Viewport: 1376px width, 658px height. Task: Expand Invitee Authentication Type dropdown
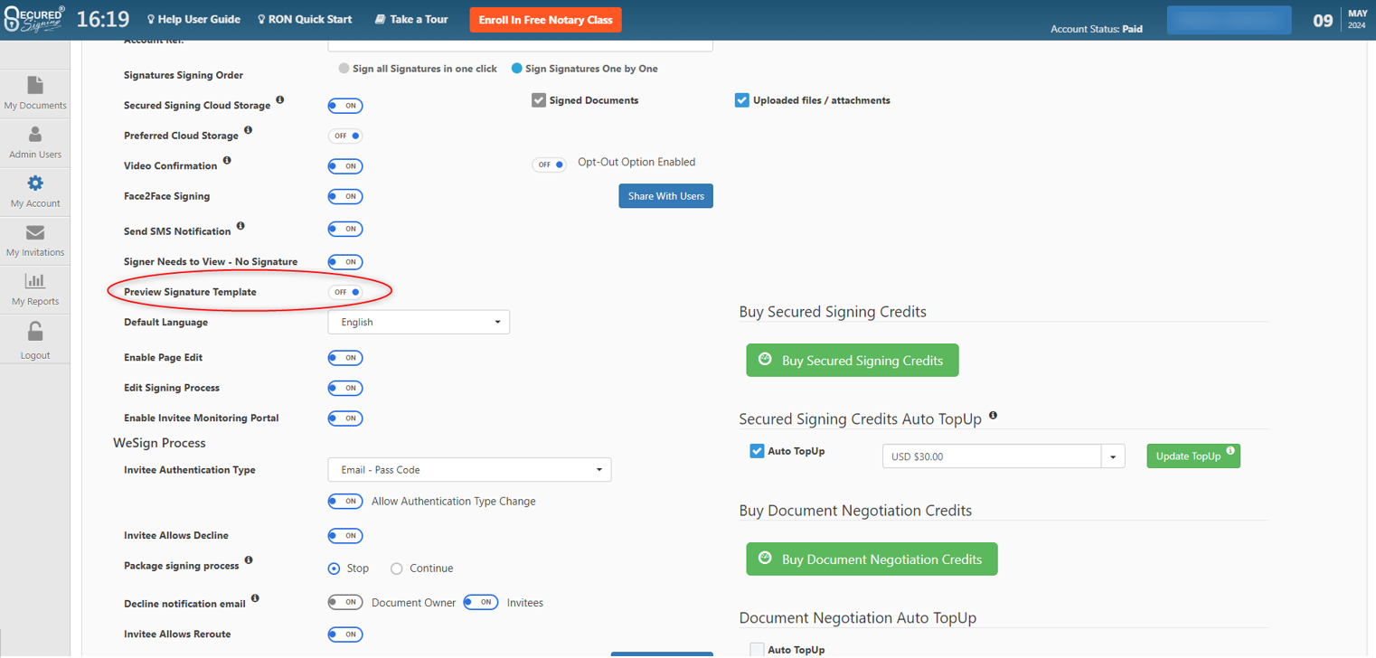[x=468, y=470]
